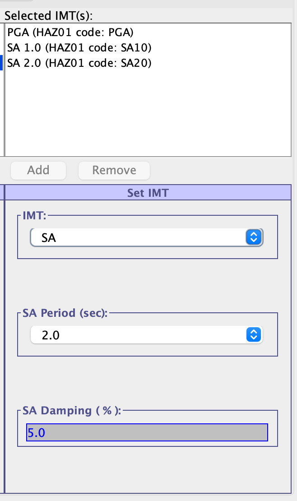Select the SA 1.0 (SA10) list entry
Viewport: 297px width, 501px height.
coord(79,48)
